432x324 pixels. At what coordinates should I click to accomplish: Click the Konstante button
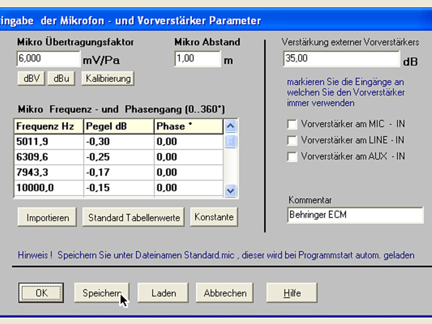[x=214, y=217]
